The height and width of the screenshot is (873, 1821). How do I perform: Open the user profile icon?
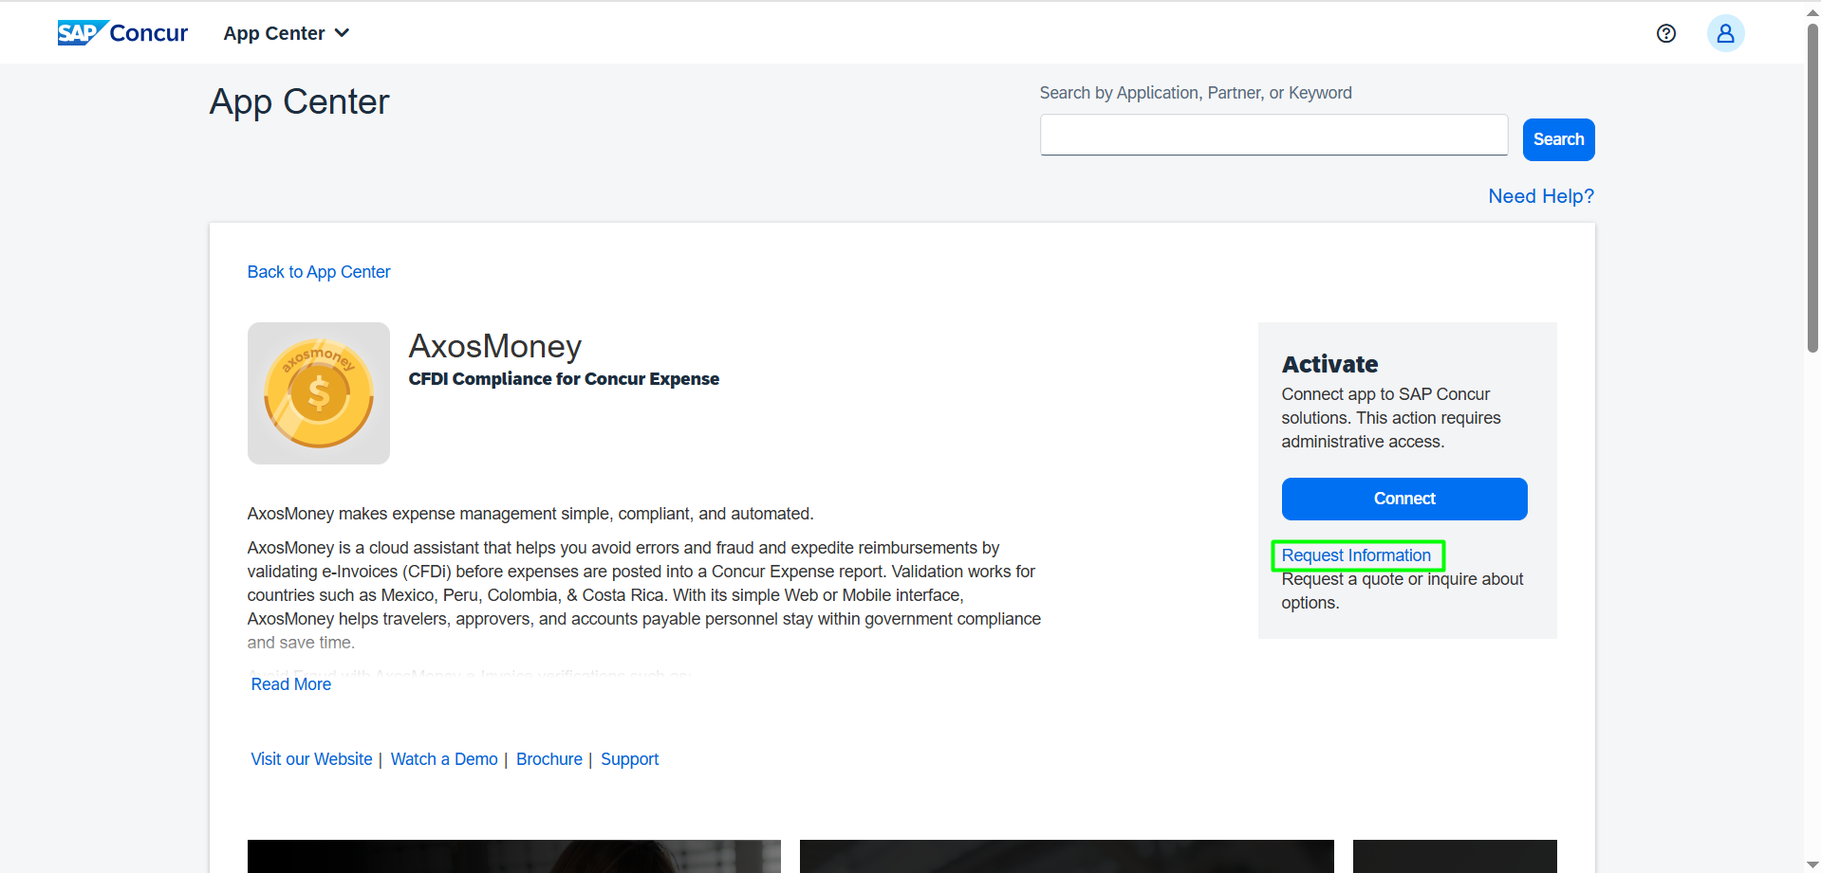click(1725, 33)
